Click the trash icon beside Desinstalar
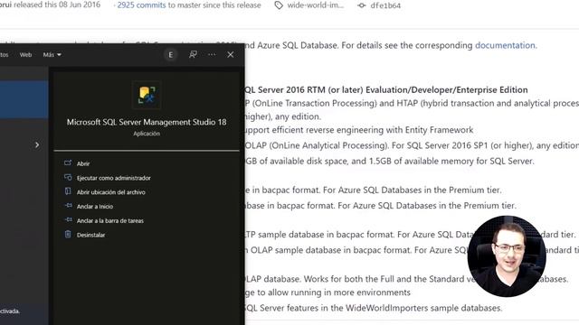This screenshot has height=325, width=579. (x=68, y=234)
